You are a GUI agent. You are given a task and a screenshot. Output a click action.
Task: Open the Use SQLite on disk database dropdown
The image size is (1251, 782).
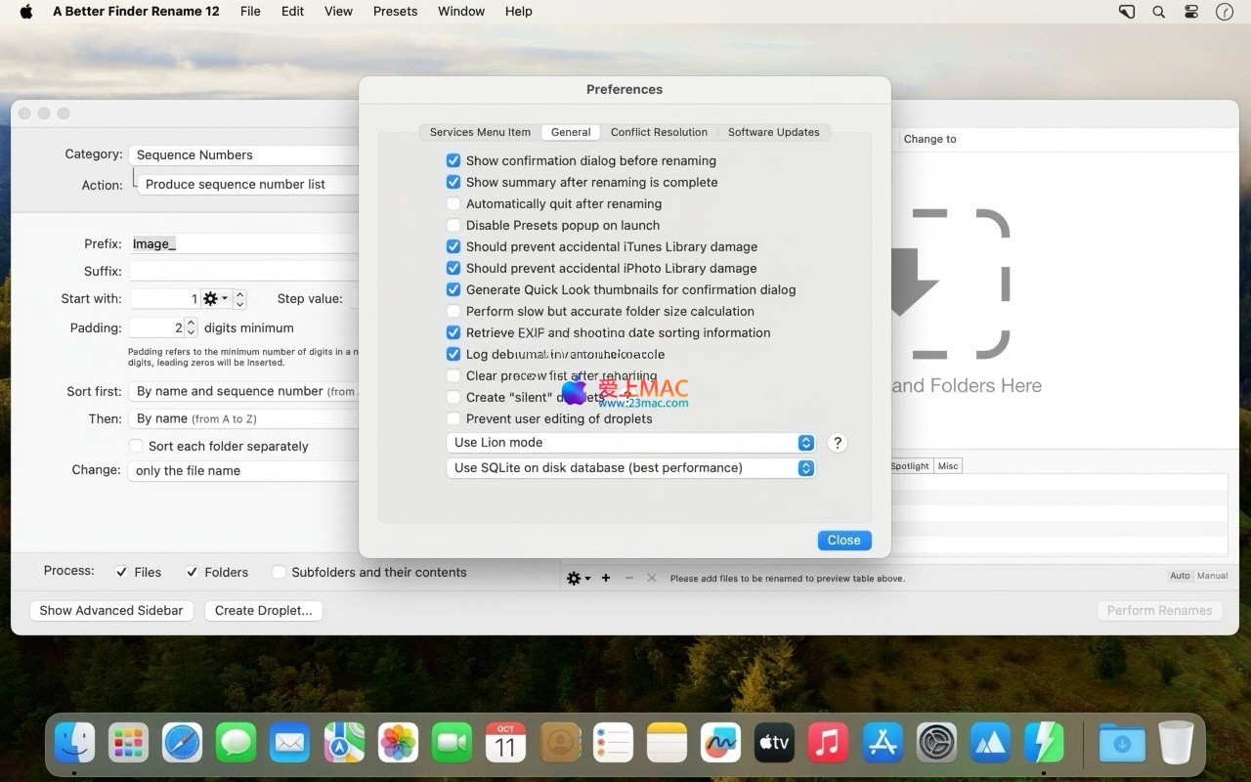630,468
